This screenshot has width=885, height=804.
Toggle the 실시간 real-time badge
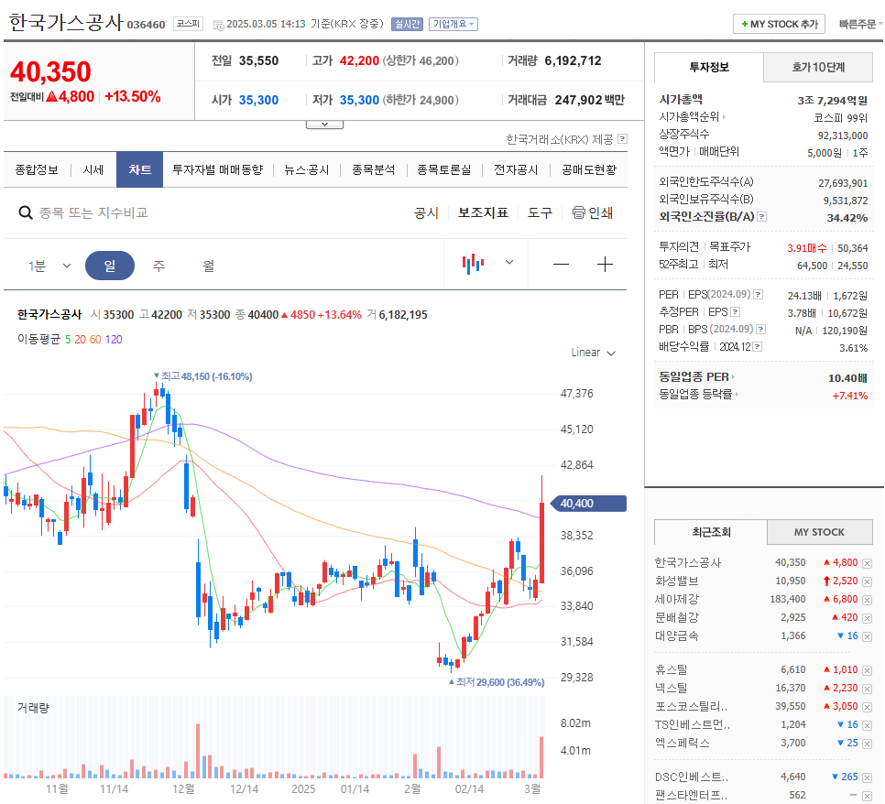(407, 25)
